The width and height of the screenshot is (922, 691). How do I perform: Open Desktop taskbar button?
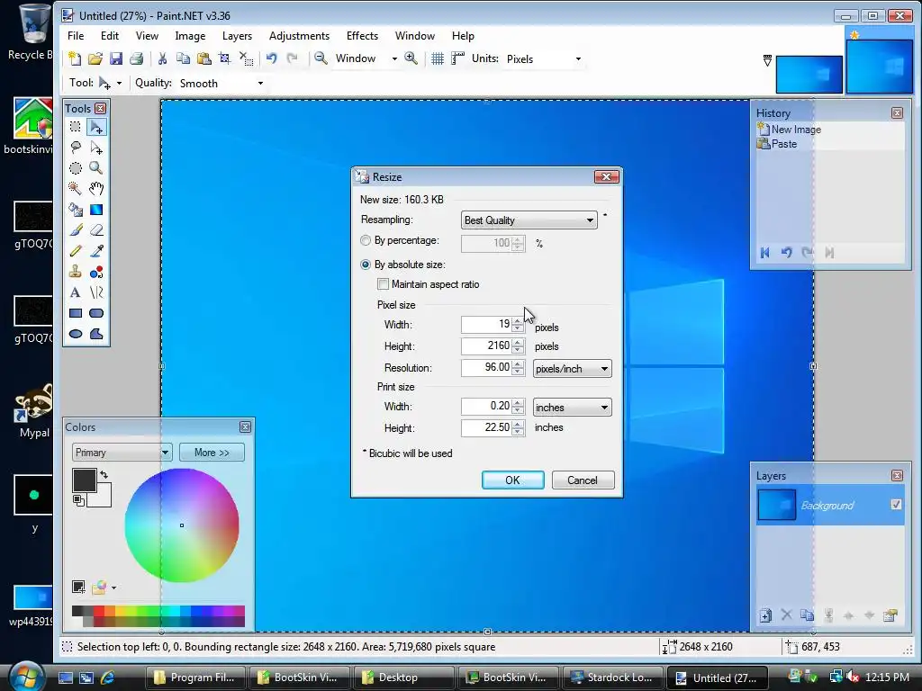click(403, 678)
